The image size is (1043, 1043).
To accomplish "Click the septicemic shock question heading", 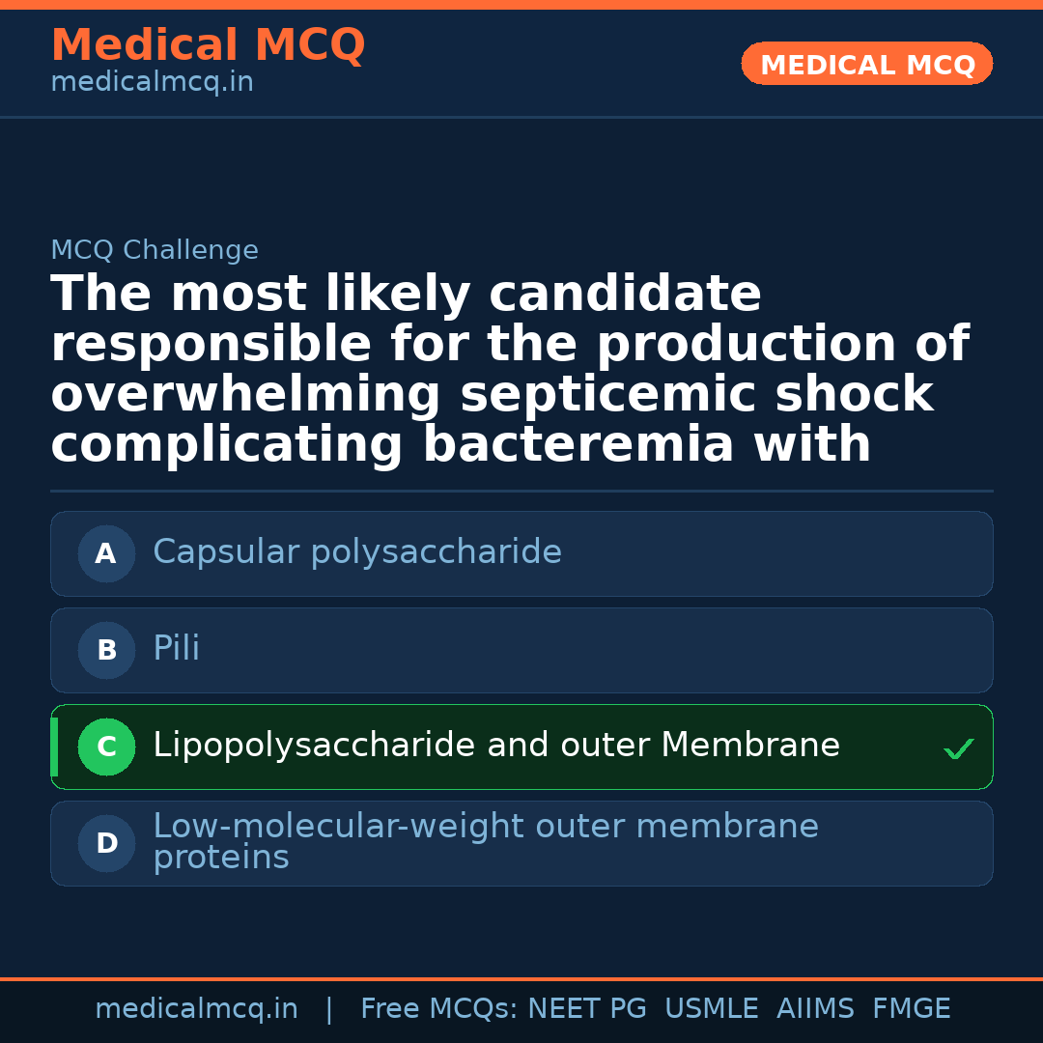I will pos(510,370).
